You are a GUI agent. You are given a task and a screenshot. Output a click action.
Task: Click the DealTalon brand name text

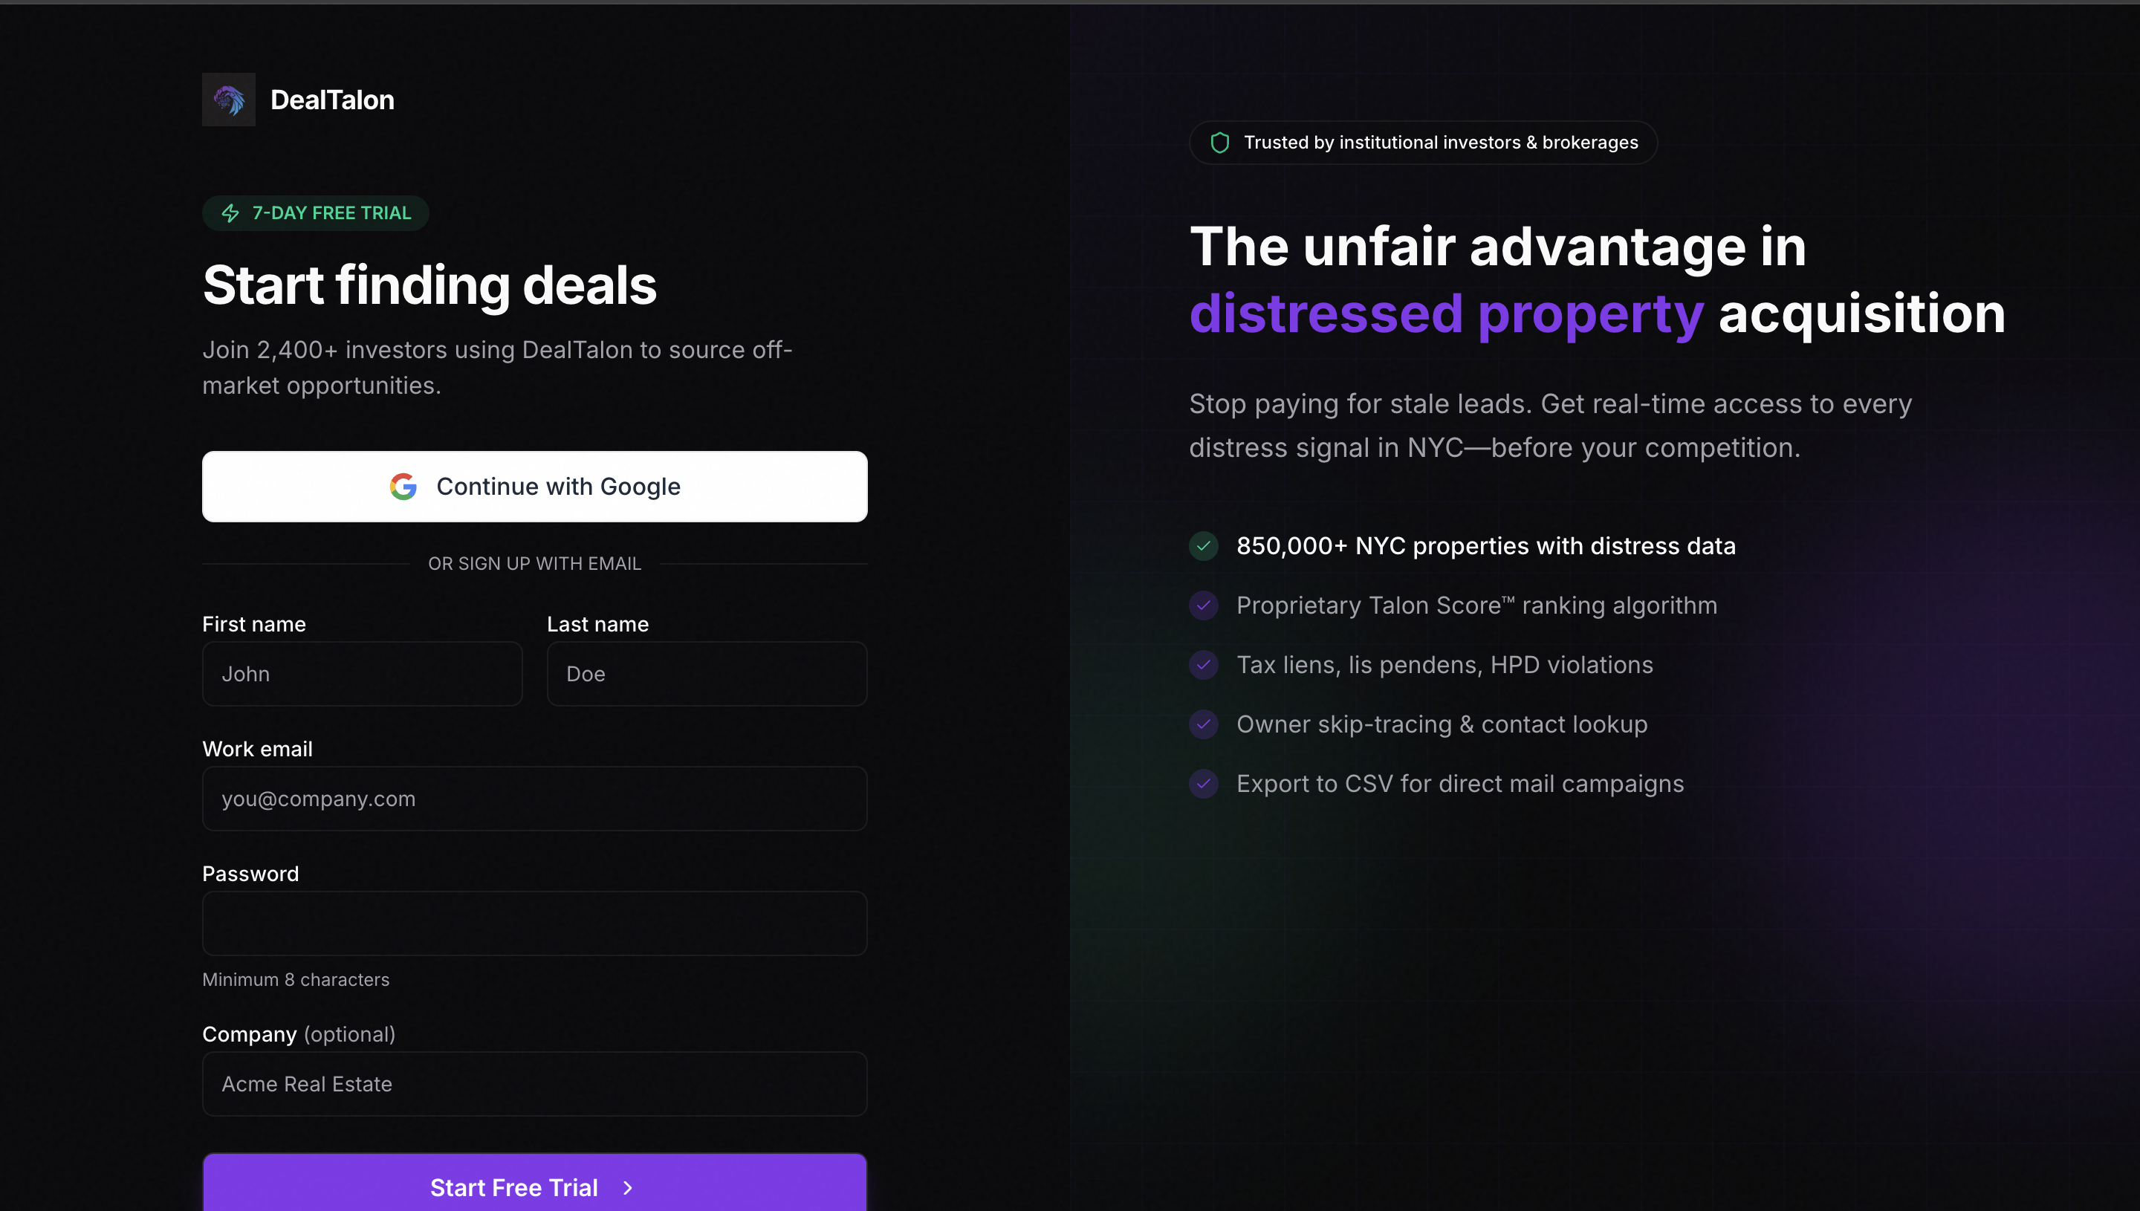click(333, 100)
